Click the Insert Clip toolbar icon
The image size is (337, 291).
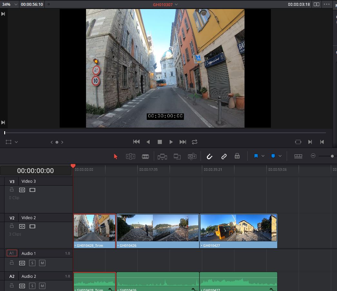[x=162, y=156]
